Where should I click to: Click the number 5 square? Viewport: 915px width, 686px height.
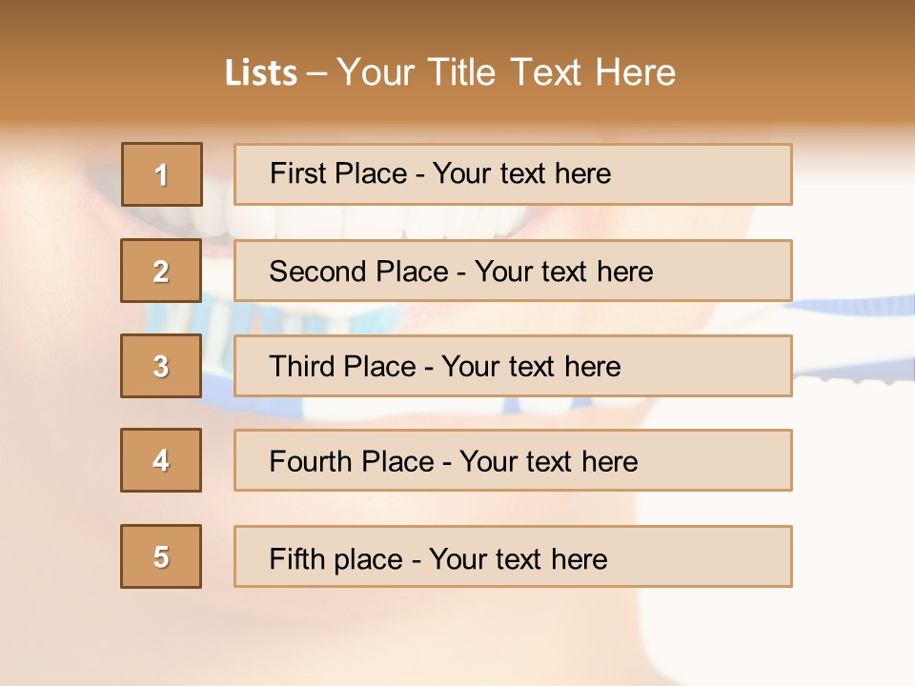pyautogui.click(x=161, y=556)
